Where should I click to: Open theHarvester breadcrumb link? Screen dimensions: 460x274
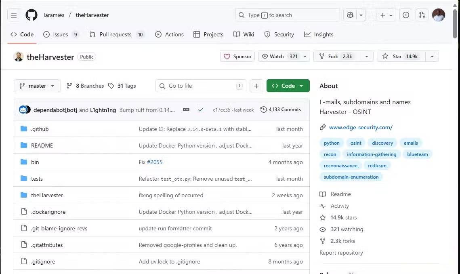coord(92,15)
